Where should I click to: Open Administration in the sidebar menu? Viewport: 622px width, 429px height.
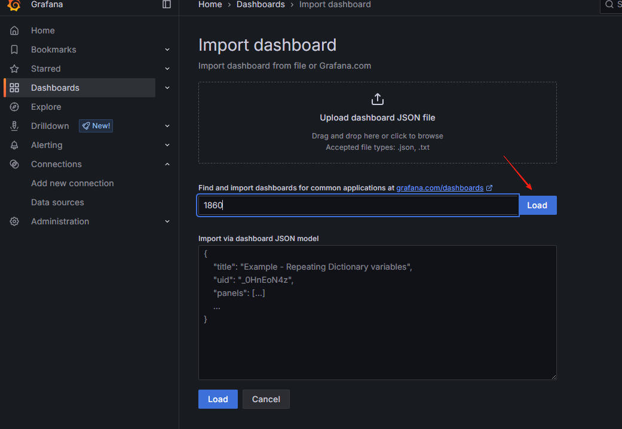[x=60, y=221]
